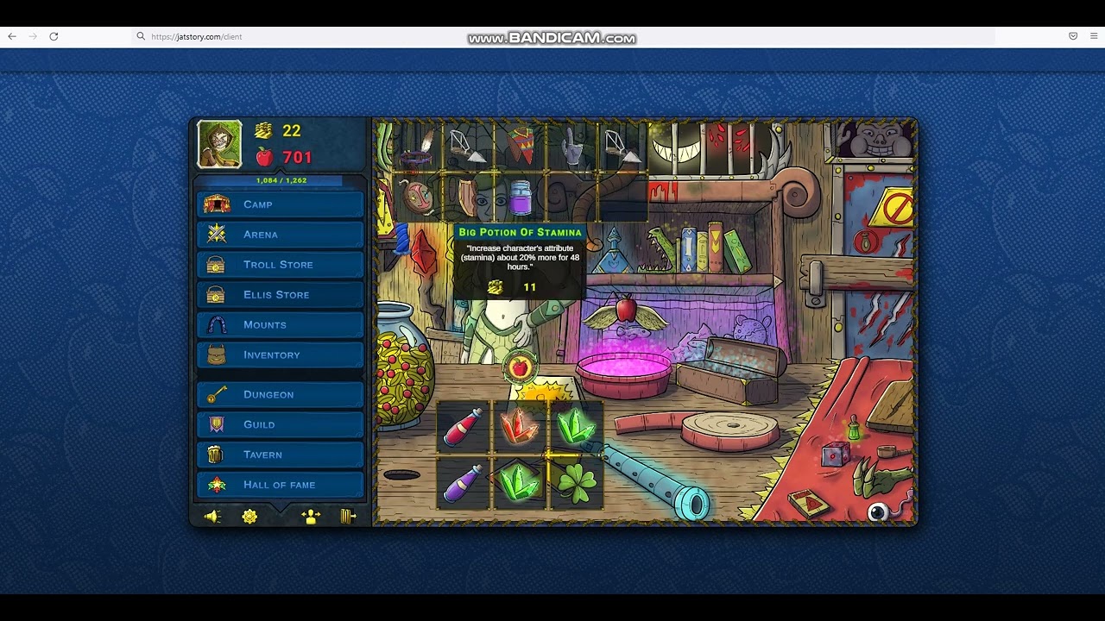This screenshot has width=1105, height=621.
Task: Click the gold amount 22
Action: coord(292,131)
